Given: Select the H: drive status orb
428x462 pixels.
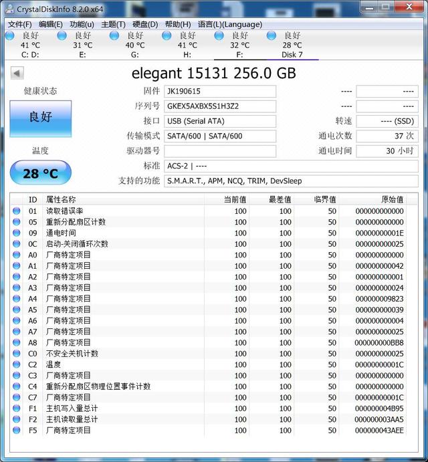Looking at the screenshot, I should click(167, 35).
